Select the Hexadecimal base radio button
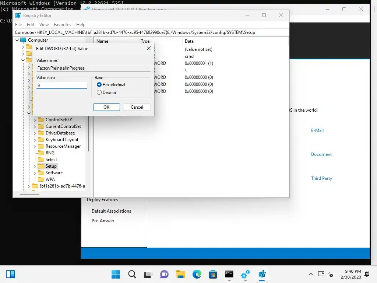377x283 pixels. 99,85
